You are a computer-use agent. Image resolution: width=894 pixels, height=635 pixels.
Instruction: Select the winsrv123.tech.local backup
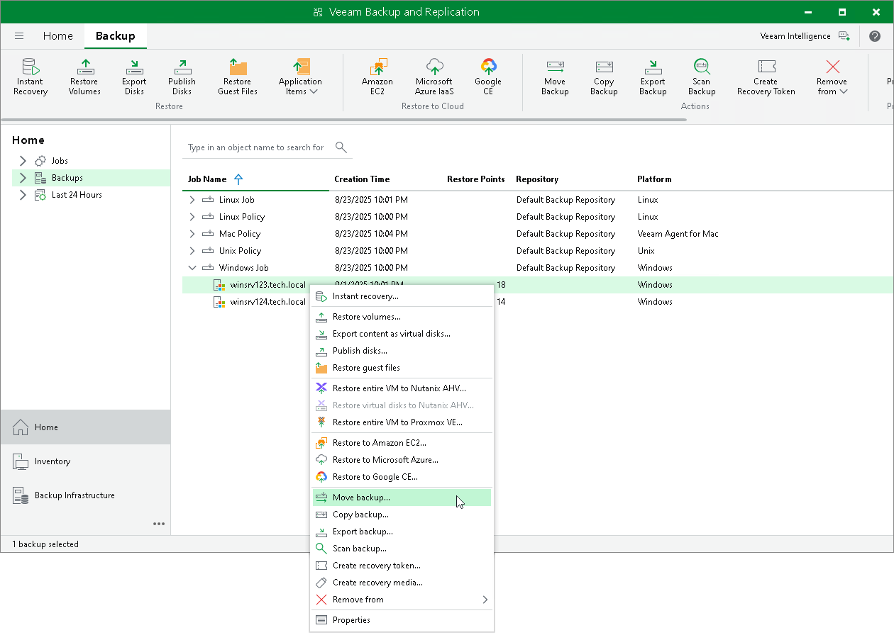pos(268,285)
